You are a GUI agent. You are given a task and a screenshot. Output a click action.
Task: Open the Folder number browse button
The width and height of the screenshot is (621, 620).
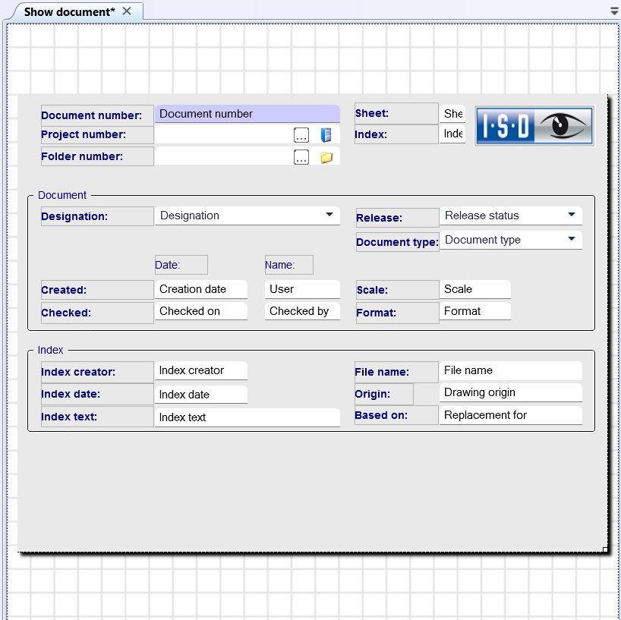pyautogui.click(x=301, y=157)
